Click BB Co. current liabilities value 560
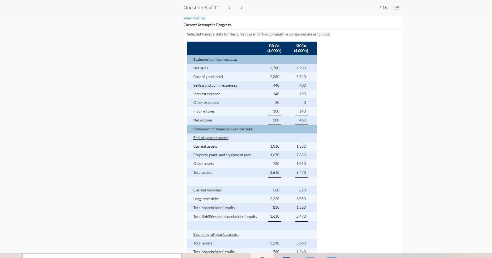Screen dimensions: 492x258 pos(276,190)
